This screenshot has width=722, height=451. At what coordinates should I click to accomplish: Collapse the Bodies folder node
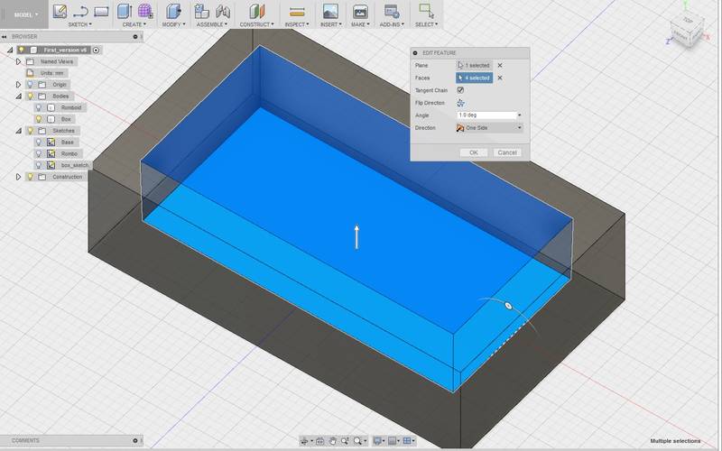[x=18, y=97]
